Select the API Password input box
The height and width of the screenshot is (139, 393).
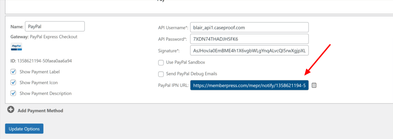pos(249,39)
